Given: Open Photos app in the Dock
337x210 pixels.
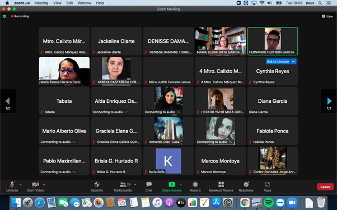Looking at the screenshot, I should pyautogui.click(x=99, y=203).
